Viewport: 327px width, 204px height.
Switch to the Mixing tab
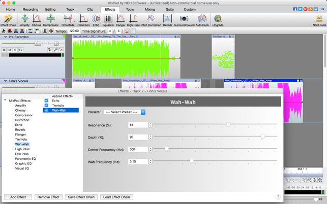[x=150, y=9]
